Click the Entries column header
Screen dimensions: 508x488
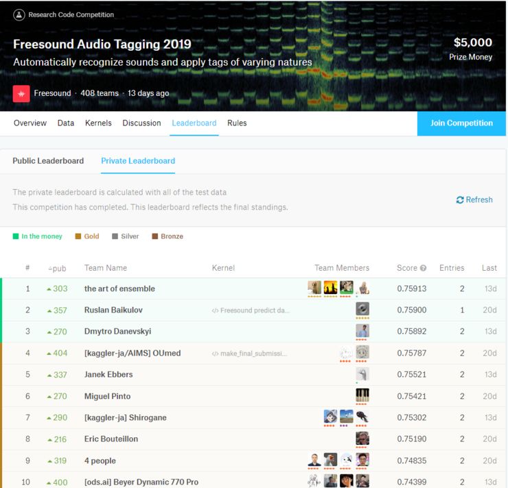(452, 268)
